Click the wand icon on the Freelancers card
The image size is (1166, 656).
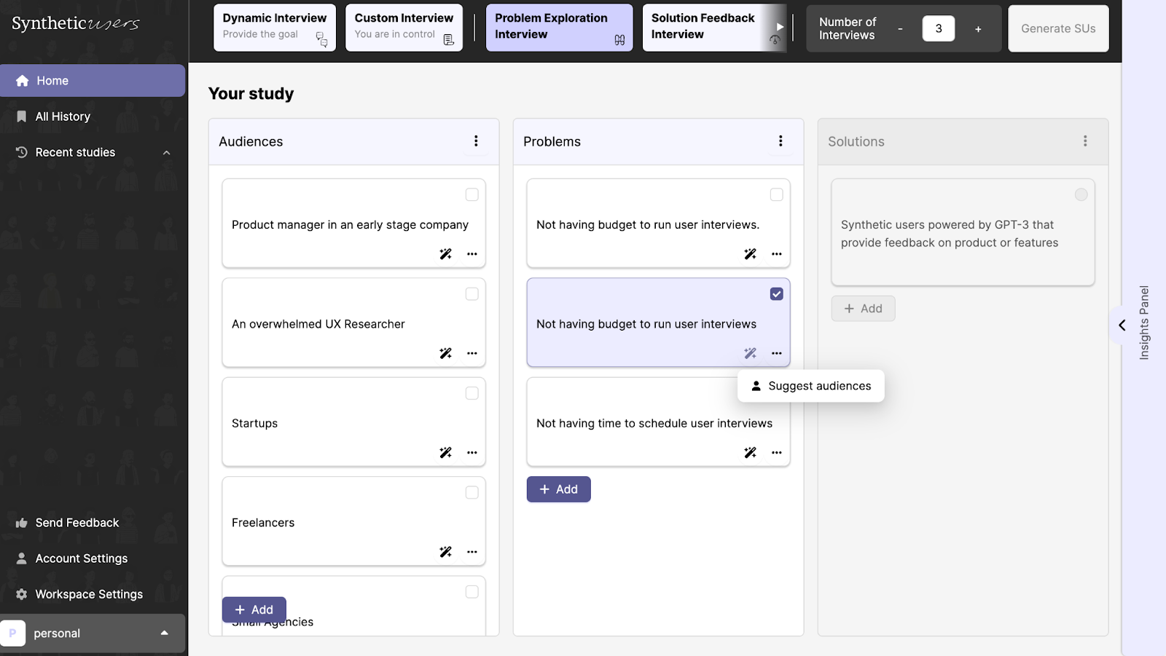point(445,551)
